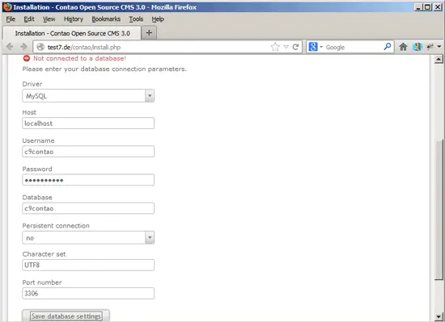Minimize the Firefox window
Image resolution: width=445 pixels, height=322 pixels.
[x=417, y=7]
